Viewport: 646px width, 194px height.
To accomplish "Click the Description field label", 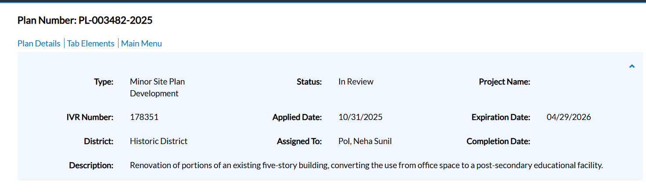I will [x=91, y=166].
